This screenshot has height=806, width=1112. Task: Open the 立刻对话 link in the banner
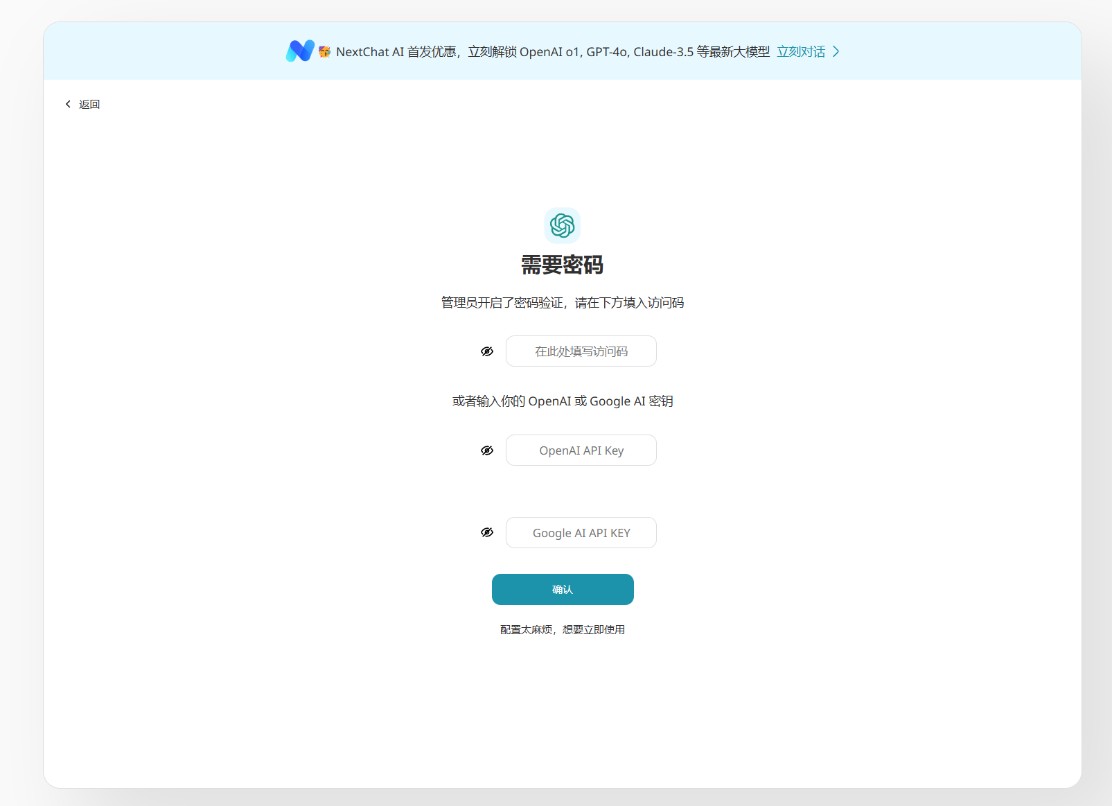(801, 51)
